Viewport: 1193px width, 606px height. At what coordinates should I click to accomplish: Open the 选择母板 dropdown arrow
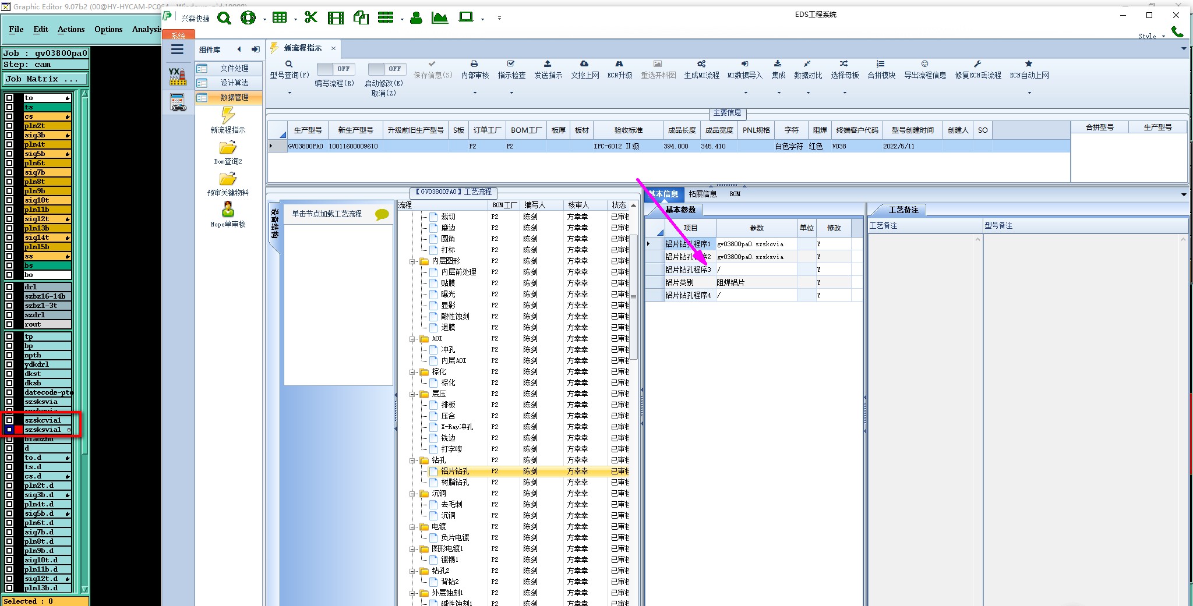(845, 93)
